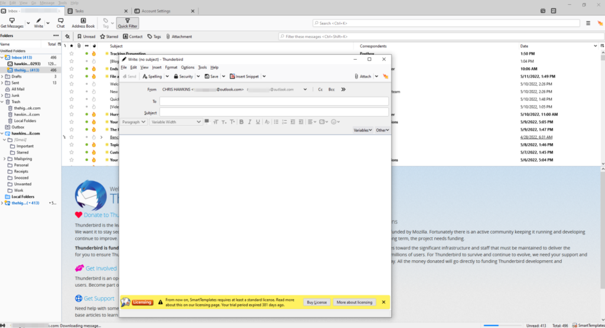Open the compose window Tools menu
Screen dimensions: 605x328
click(202, 67)
